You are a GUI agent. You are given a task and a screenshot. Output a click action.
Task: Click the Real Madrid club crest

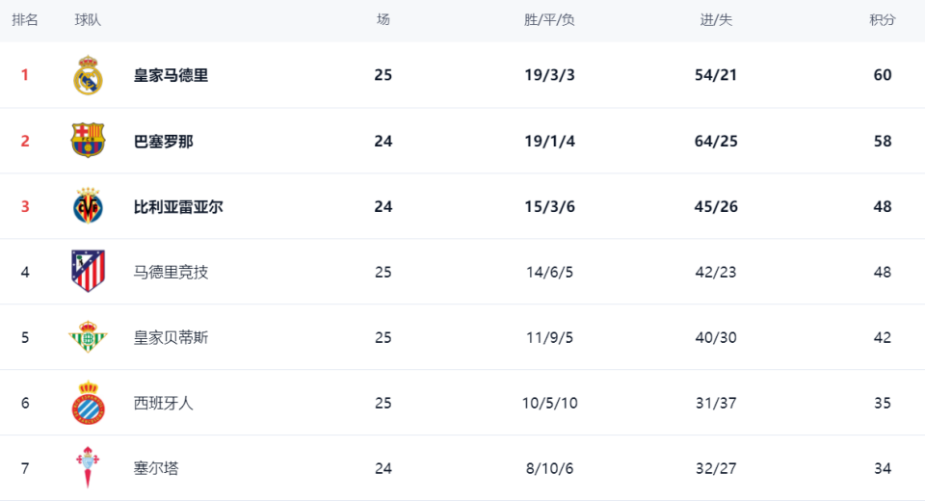click(88, 75)
